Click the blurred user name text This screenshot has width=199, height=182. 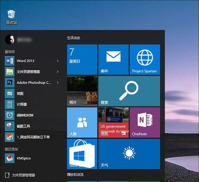24,40
